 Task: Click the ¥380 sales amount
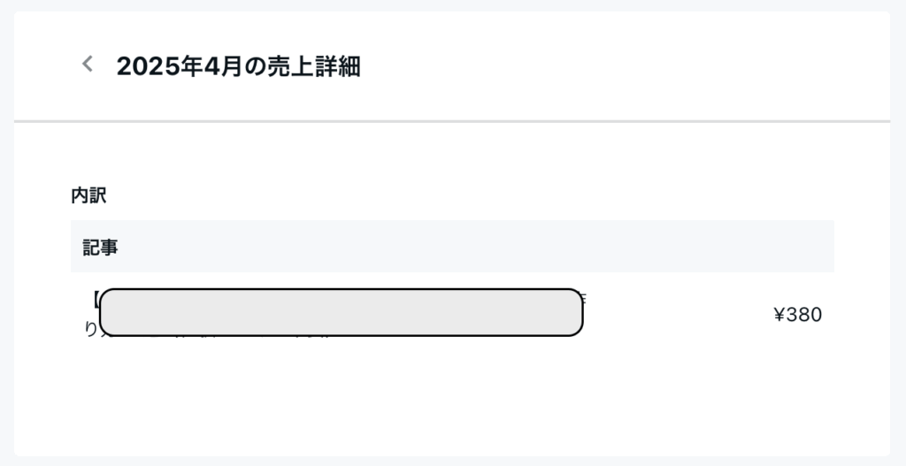(x=797, y=315)
